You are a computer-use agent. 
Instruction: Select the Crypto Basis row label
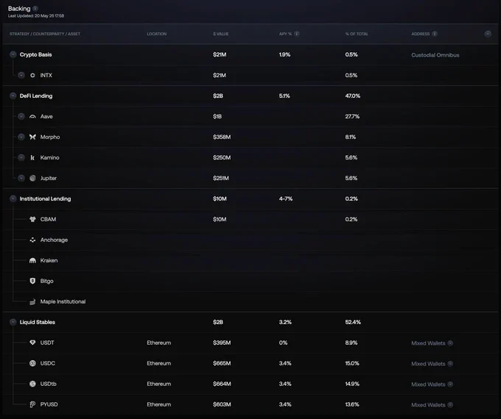click(36, 54)
